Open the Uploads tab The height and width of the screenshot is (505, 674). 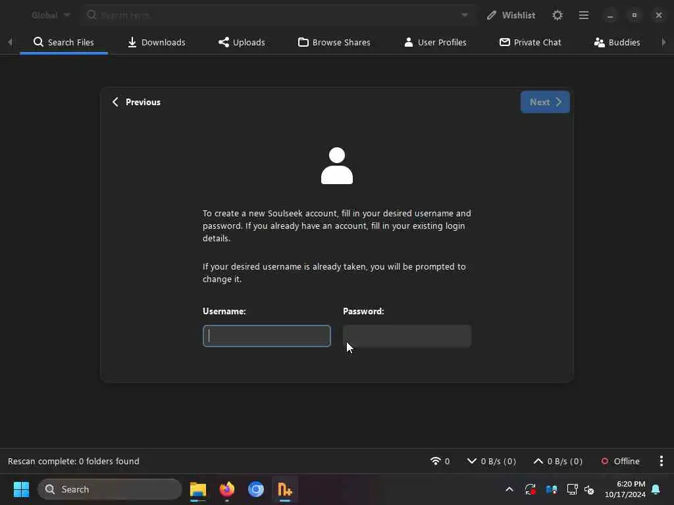click(242, 42)
